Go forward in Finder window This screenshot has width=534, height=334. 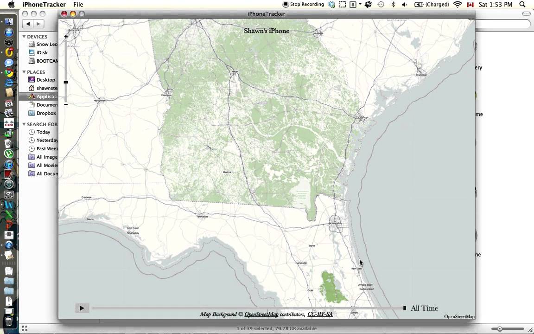(38, 24)
